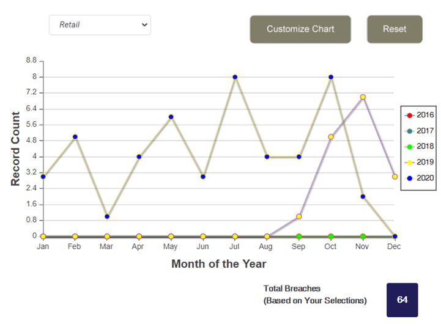
Task: Toggle the 2019 series in legend
Action: (420, 162)
